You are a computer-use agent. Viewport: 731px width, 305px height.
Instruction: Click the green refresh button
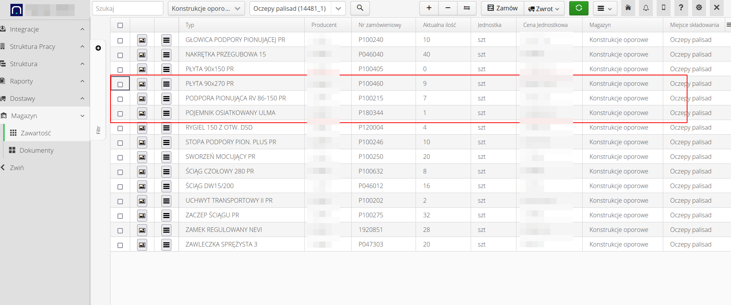[578, 8]
